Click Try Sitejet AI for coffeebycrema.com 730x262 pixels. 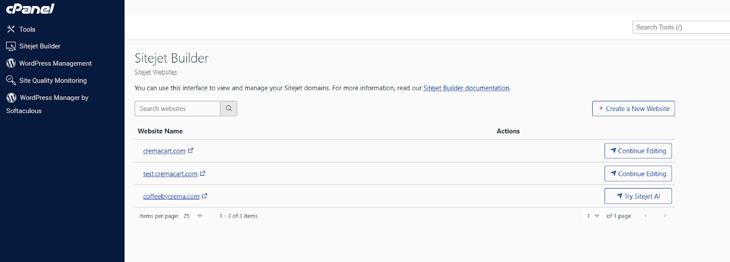pyautogui.click(x=638, y=196)
